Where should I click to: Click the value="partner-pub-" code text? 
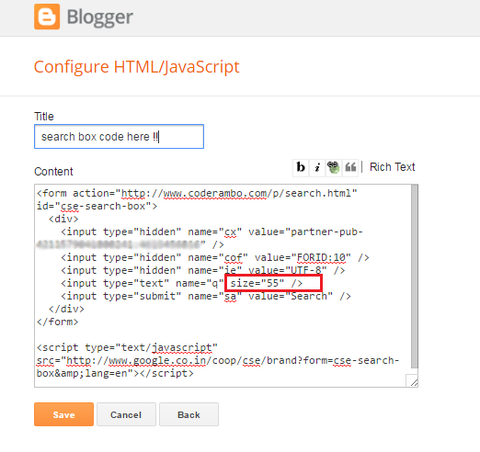[x=305, y=232]
